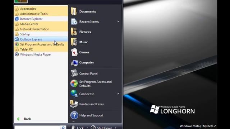
Task: Click the Connect to globe icon
Action: tap(74, 94)
